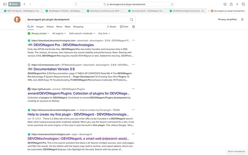
Task: Open more options for download.devontechnologies.com result
Action: 133,40
